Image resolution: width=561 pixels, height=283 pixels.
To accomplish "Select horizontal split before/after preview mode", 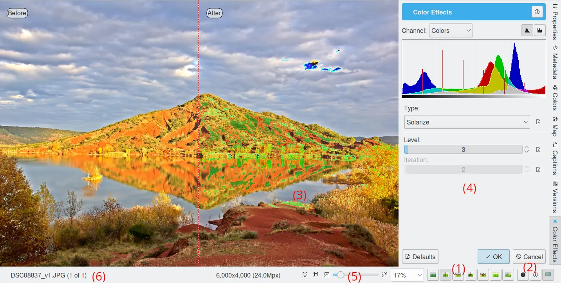I will click(458, 275).
